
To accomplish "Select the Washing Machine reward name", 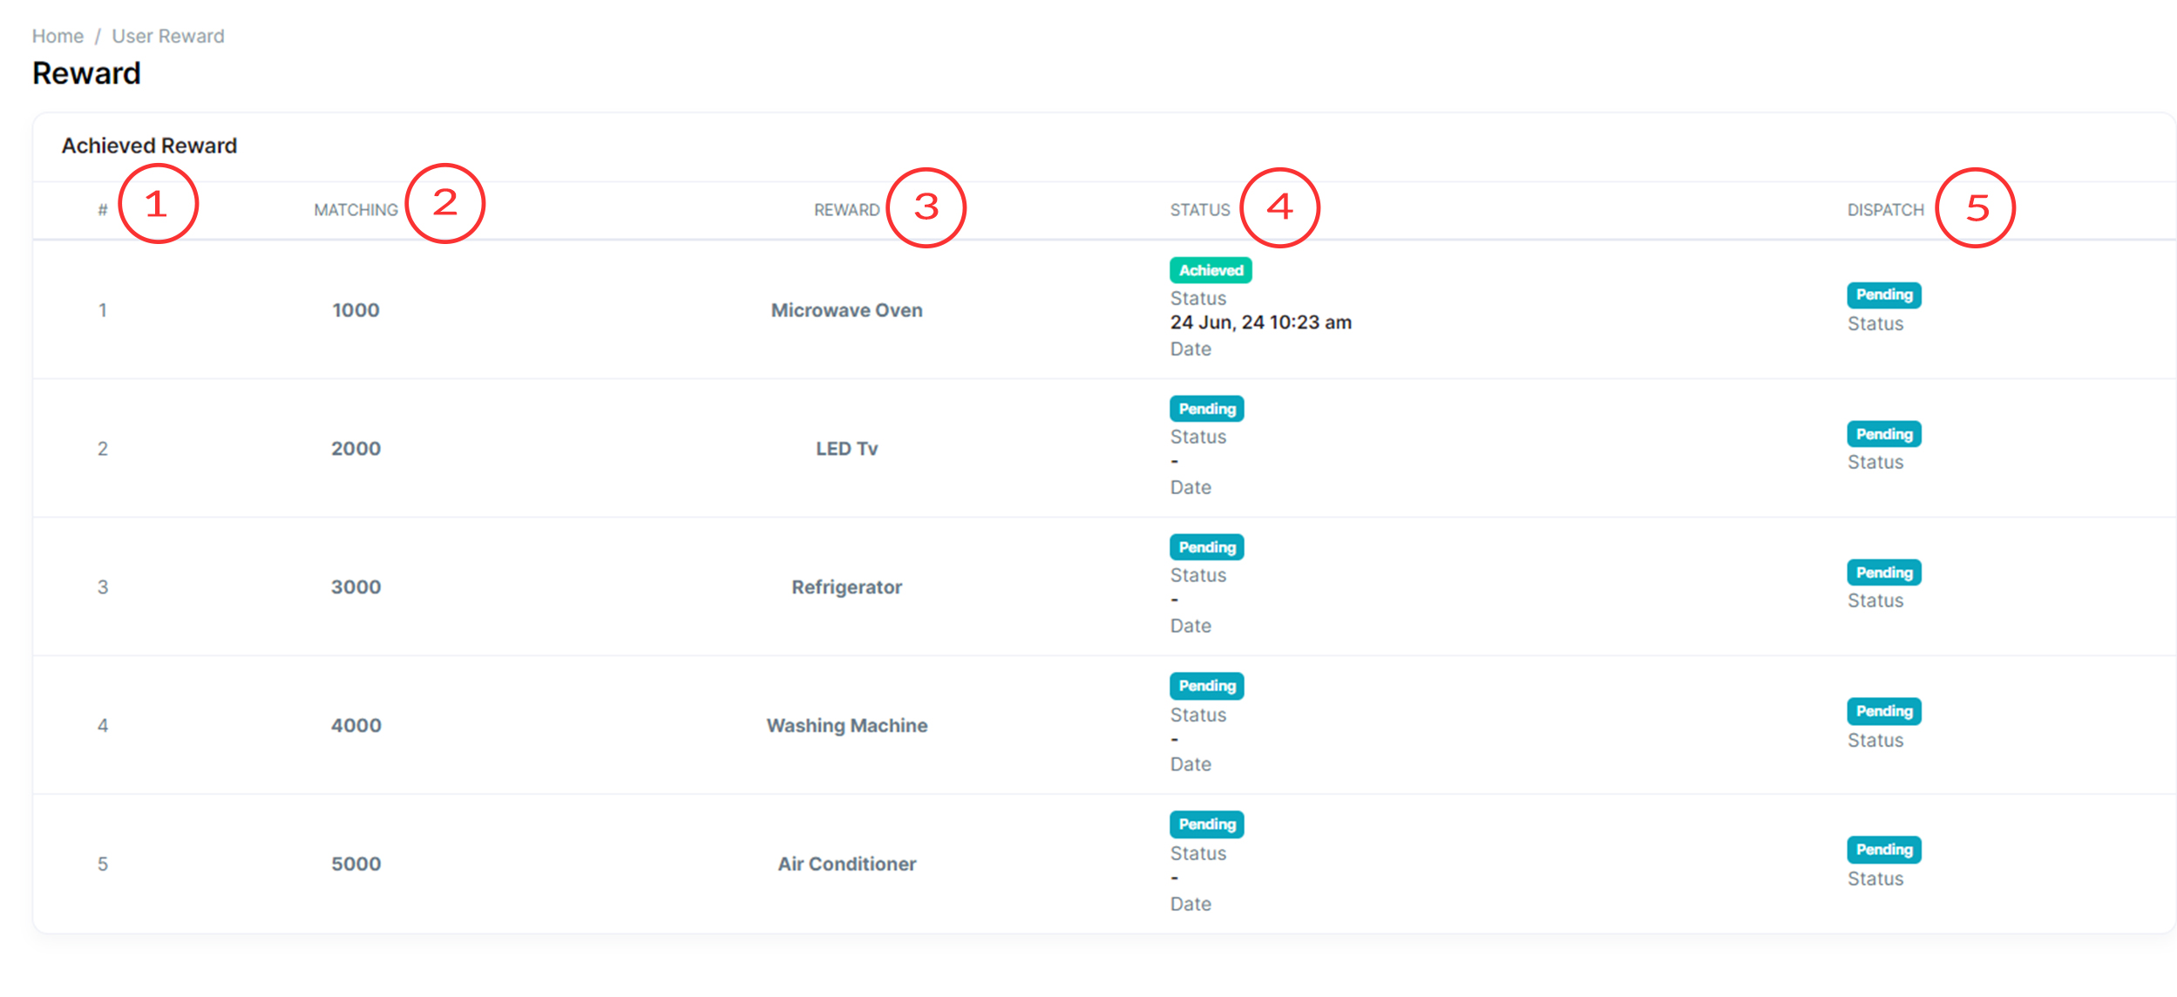I will [x=846, y=726].
